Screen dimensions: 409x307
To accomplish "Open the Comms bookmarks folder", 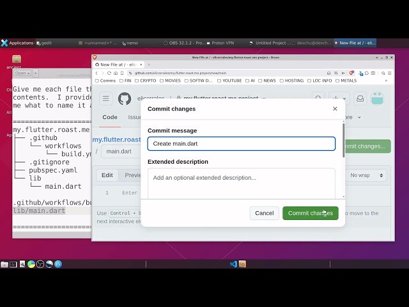I will point(105,81).
